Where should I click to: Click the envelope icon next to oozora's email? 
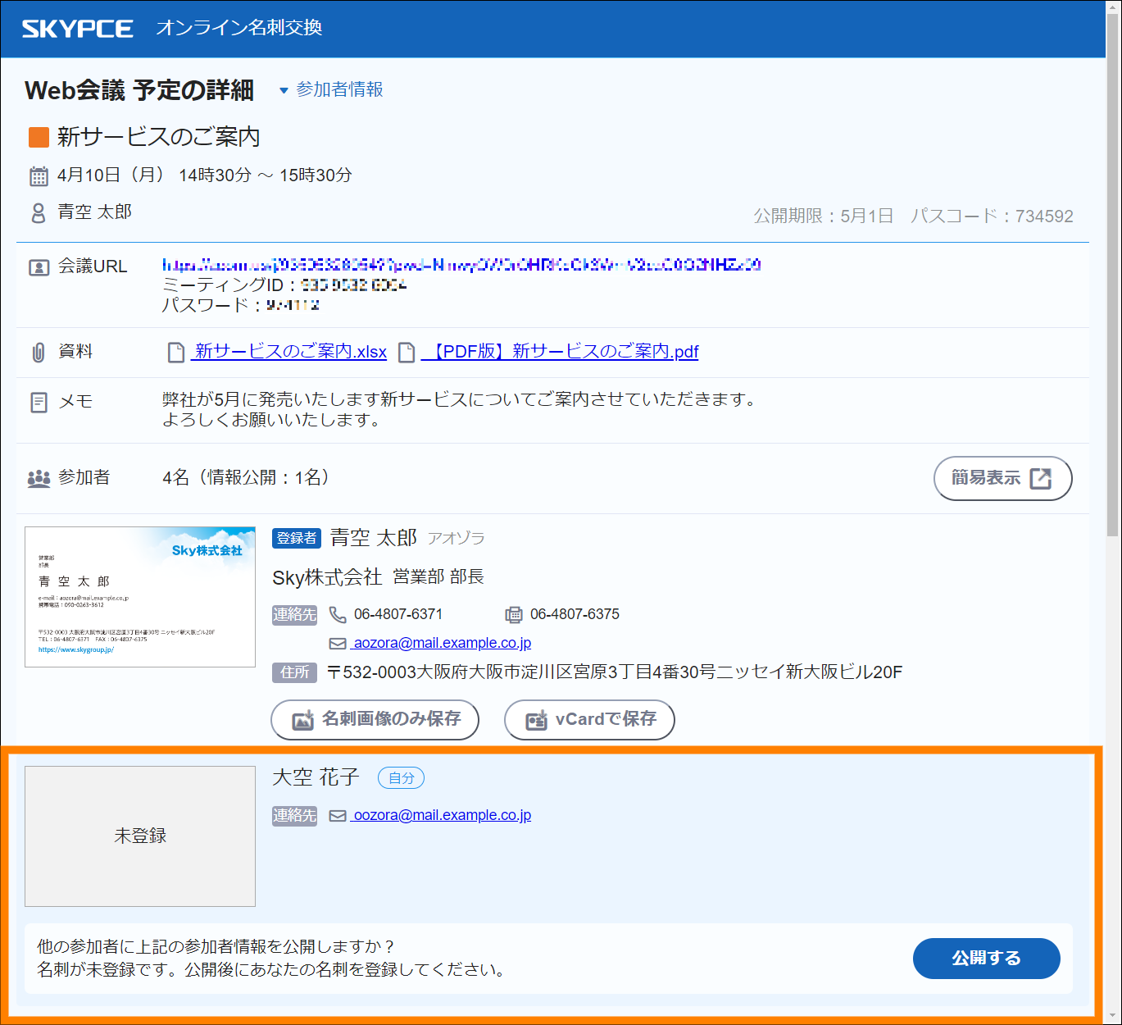[337, 815]
